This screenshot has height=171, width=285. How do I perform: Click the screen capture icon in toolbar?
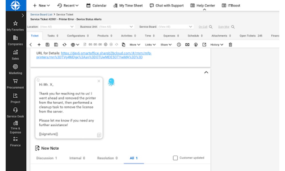(187, 44)
